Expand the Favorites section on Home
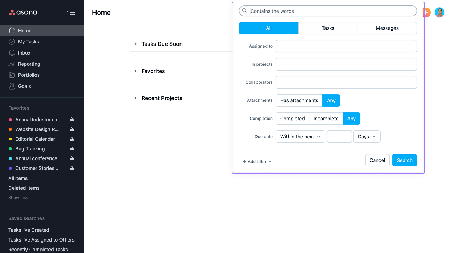The image size is (453, 253). point(135,71)
